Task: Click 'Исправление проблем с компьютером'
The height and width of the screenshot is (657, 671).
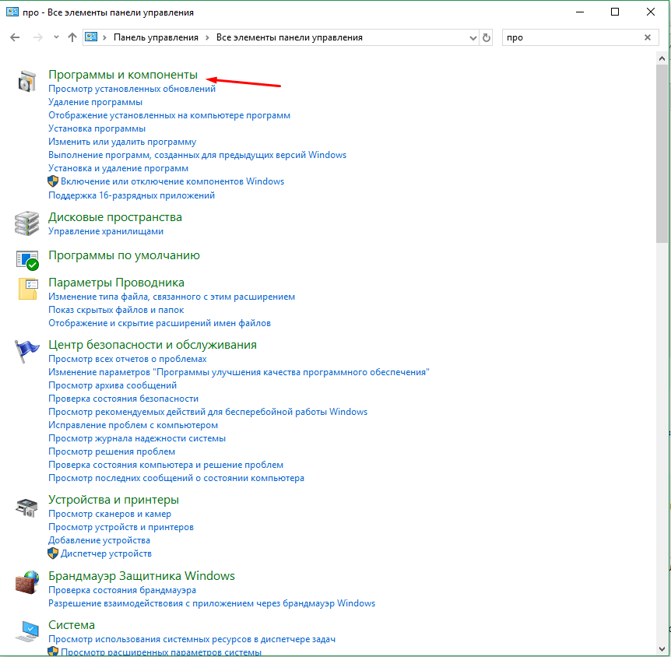Action: [133, 426]
